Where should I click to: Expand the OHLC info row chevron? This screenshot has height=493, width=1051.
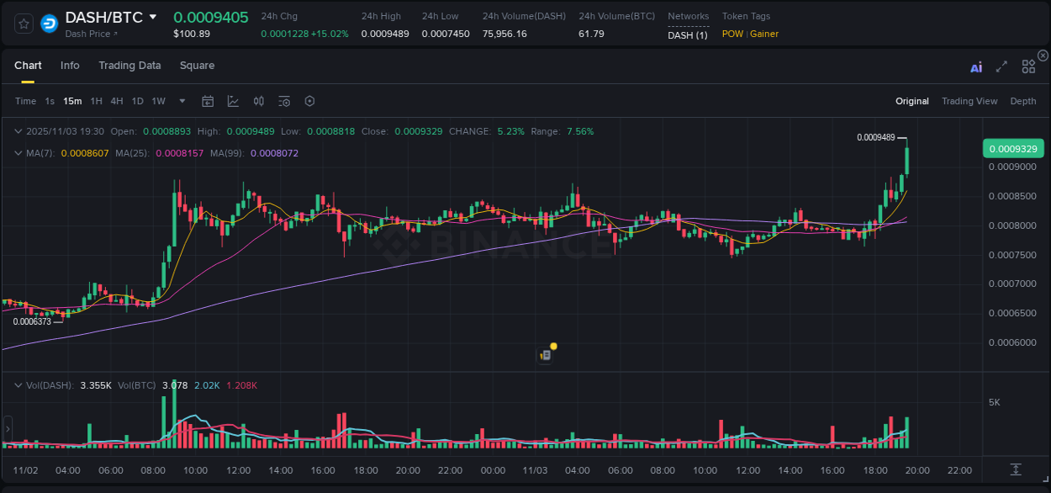coord(18,131)
